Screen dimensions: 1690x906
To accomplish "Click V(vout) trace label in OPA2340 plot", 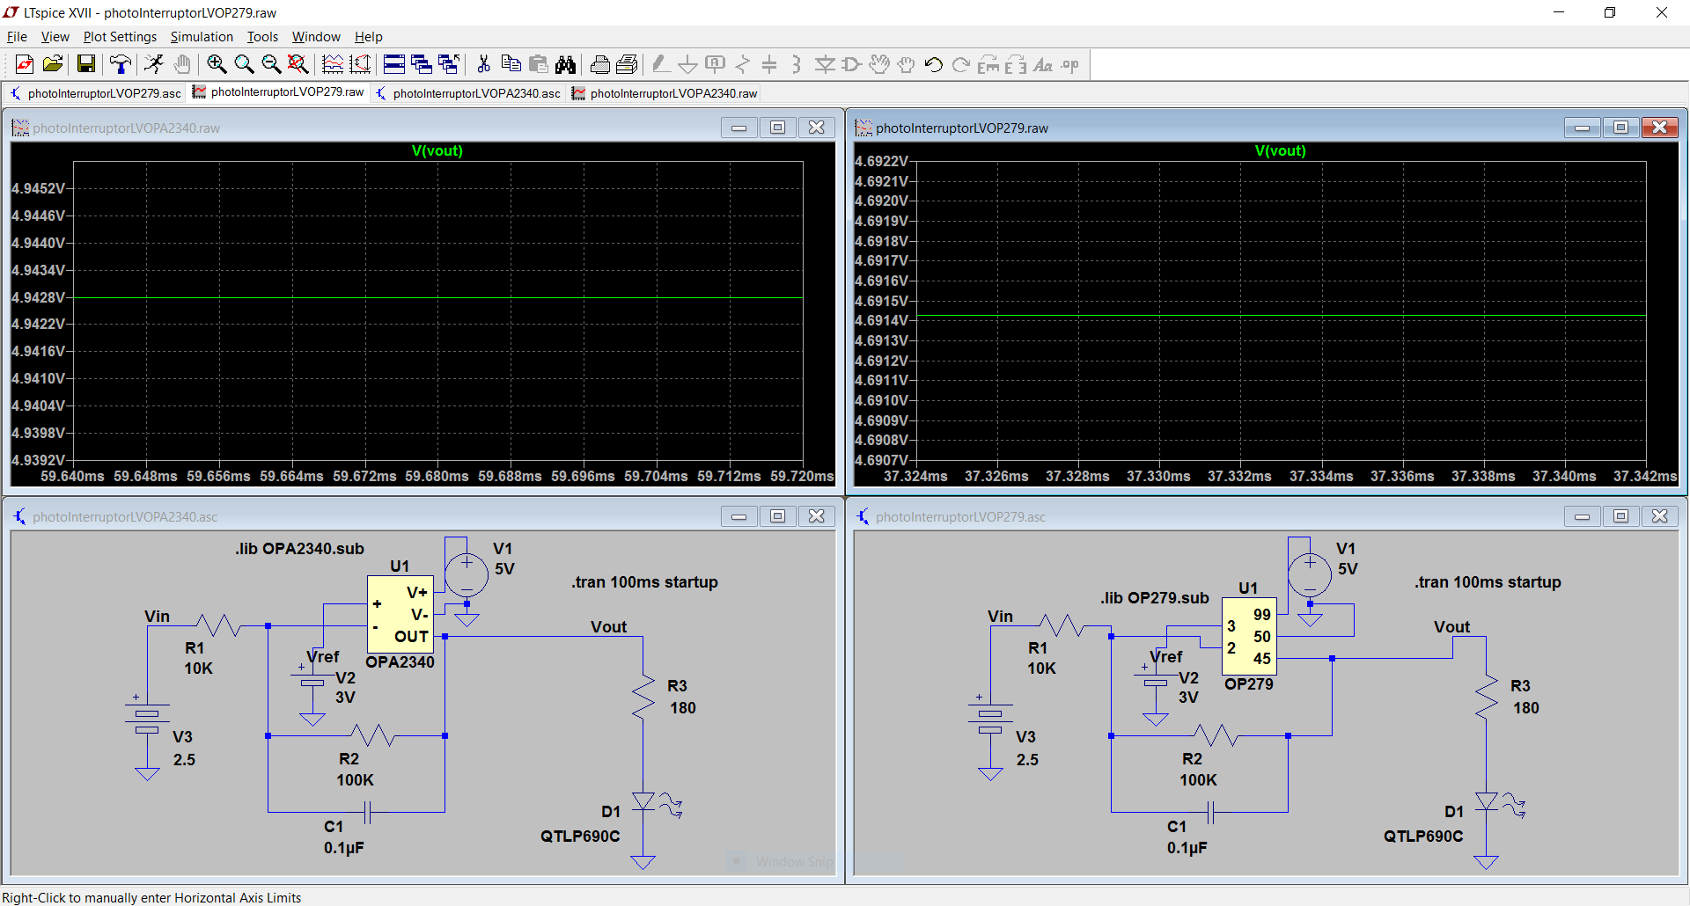I will [x=437, y=150].
